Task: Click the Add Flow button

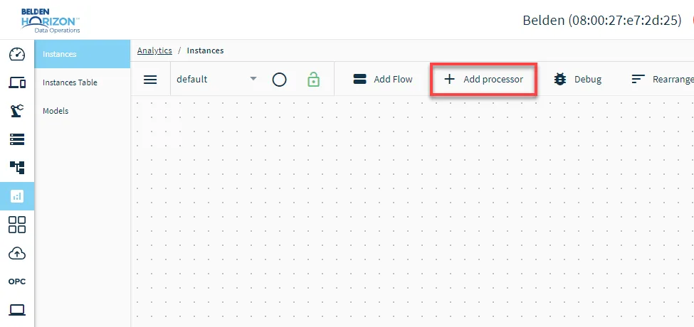Action: 383,79
